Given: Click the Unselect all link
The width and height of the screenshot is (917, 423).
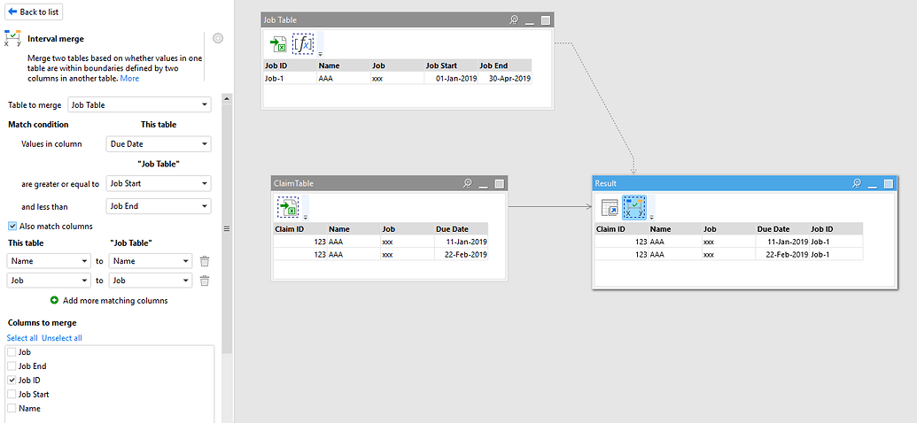Looking at the screenshot, I should click(62, 338).
